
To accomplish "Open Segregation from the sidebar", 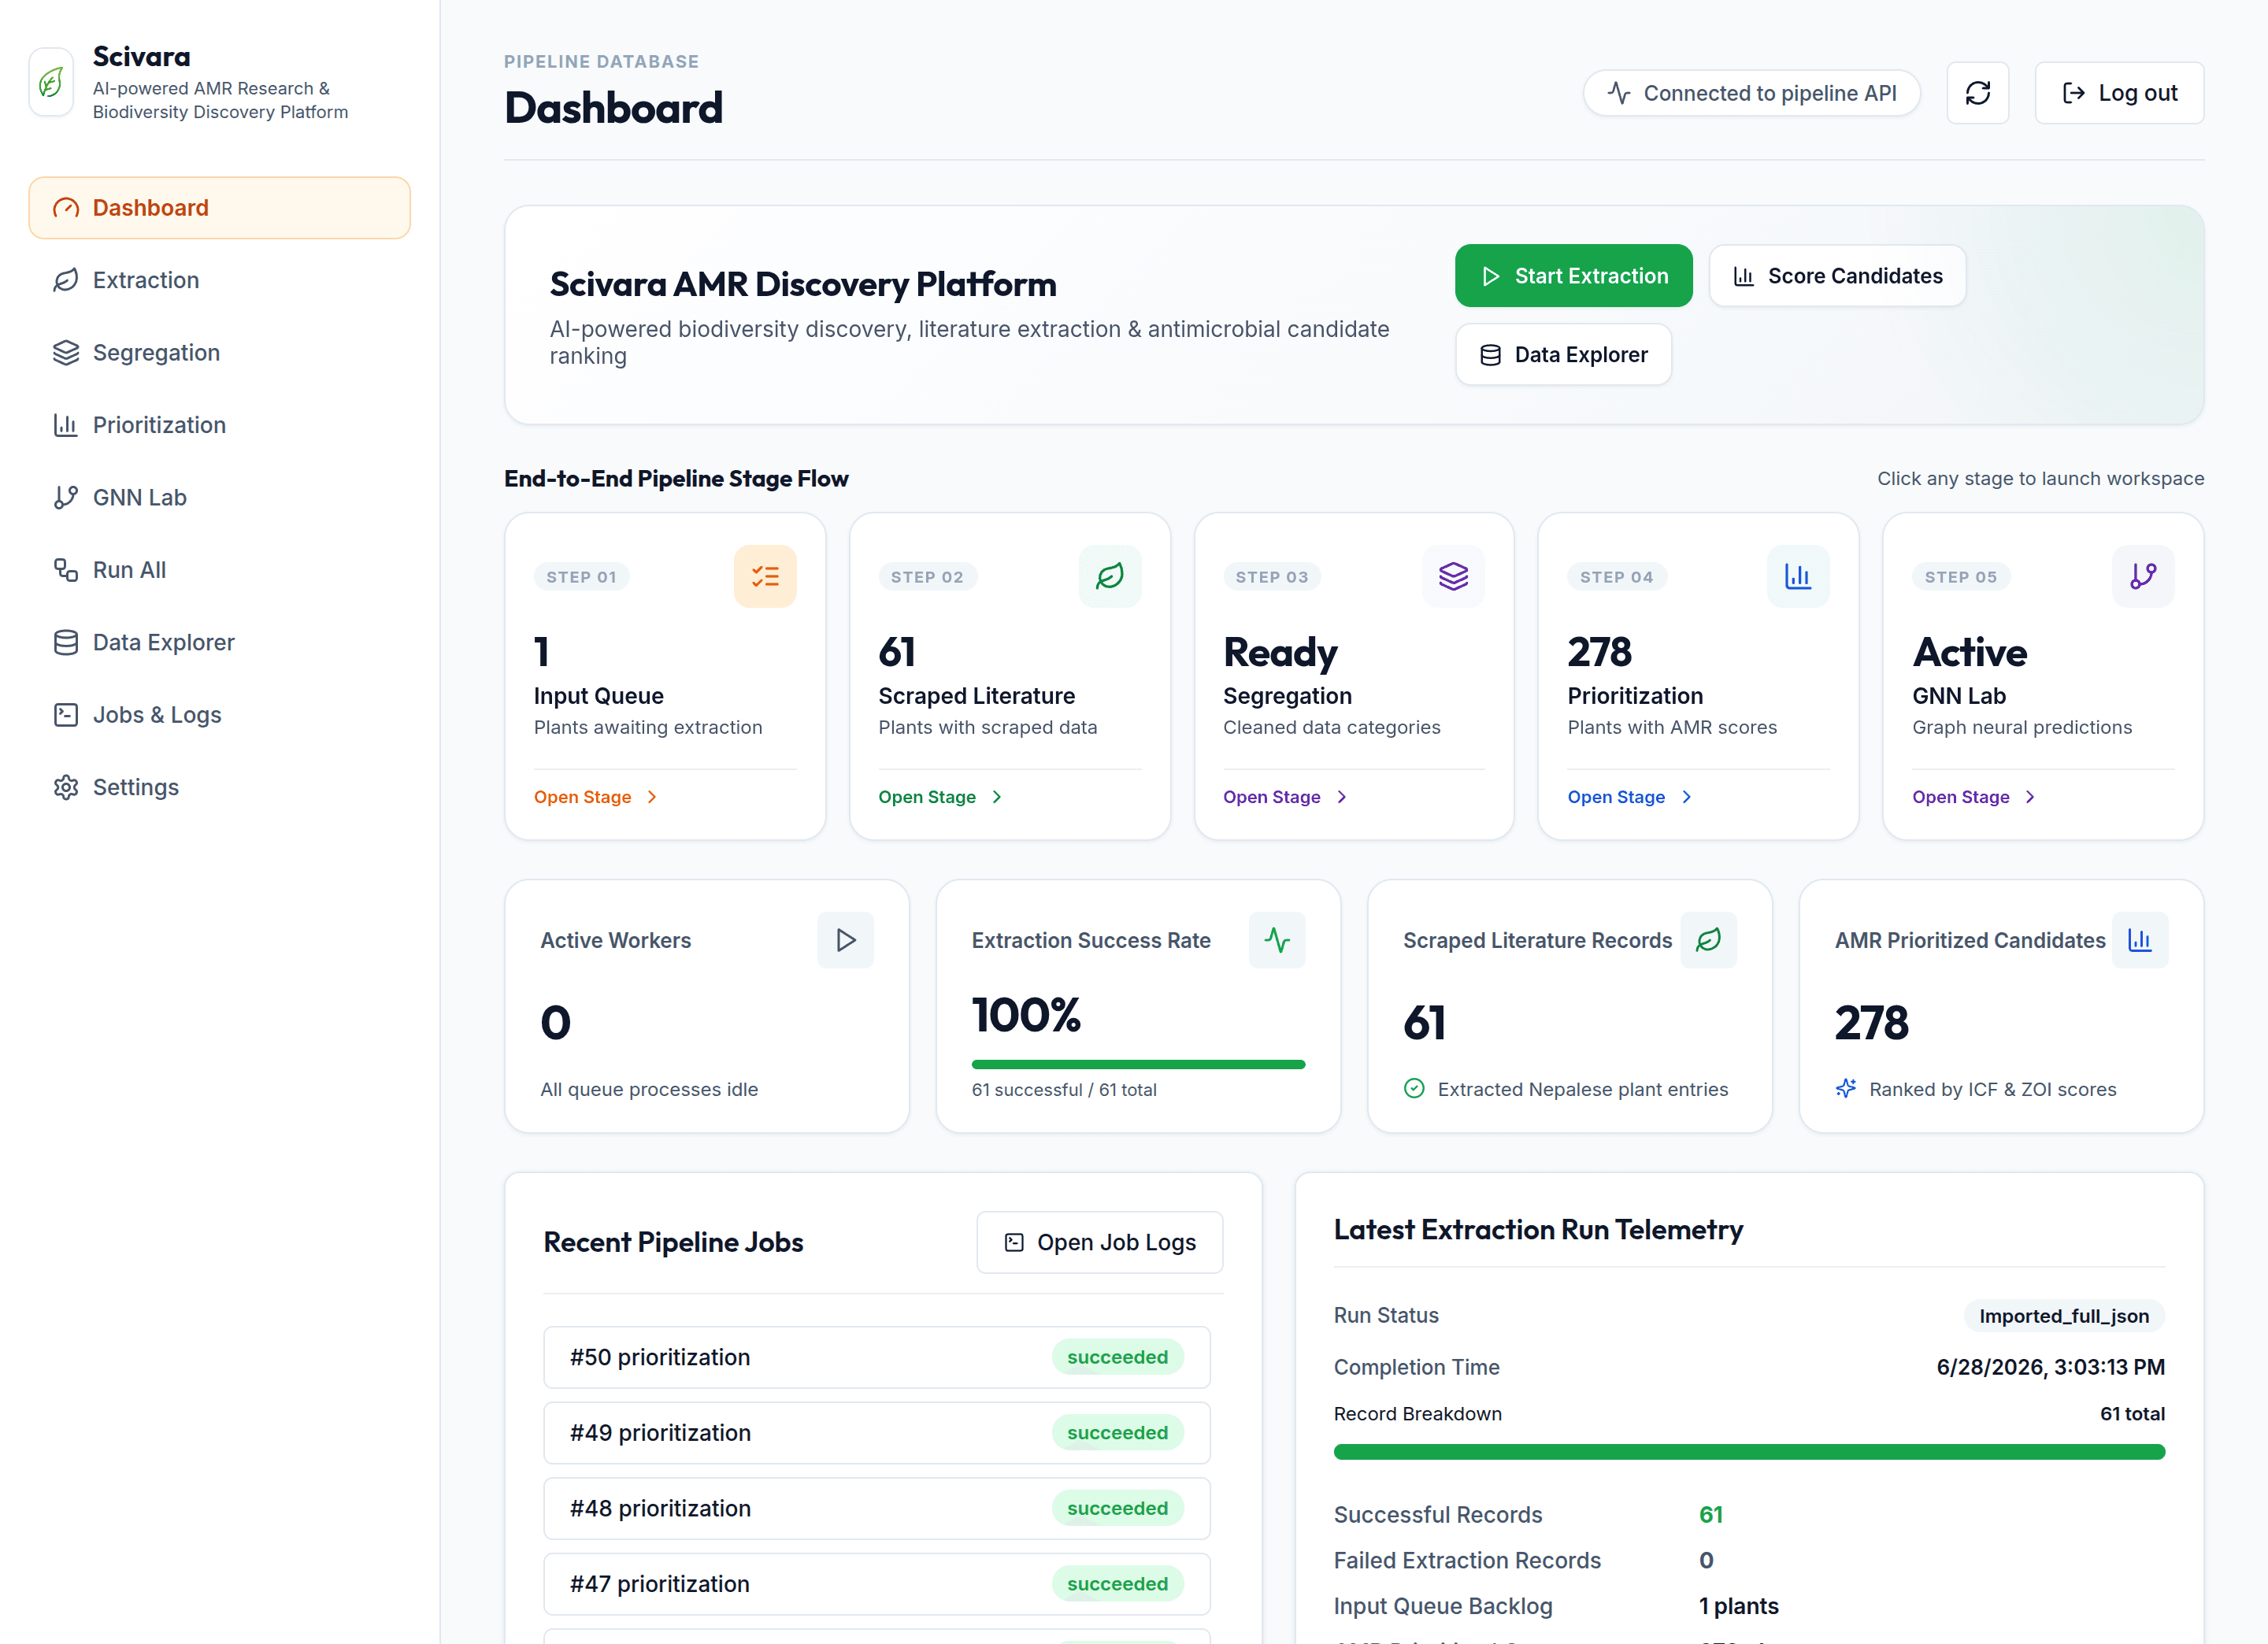I will [219, 353].
